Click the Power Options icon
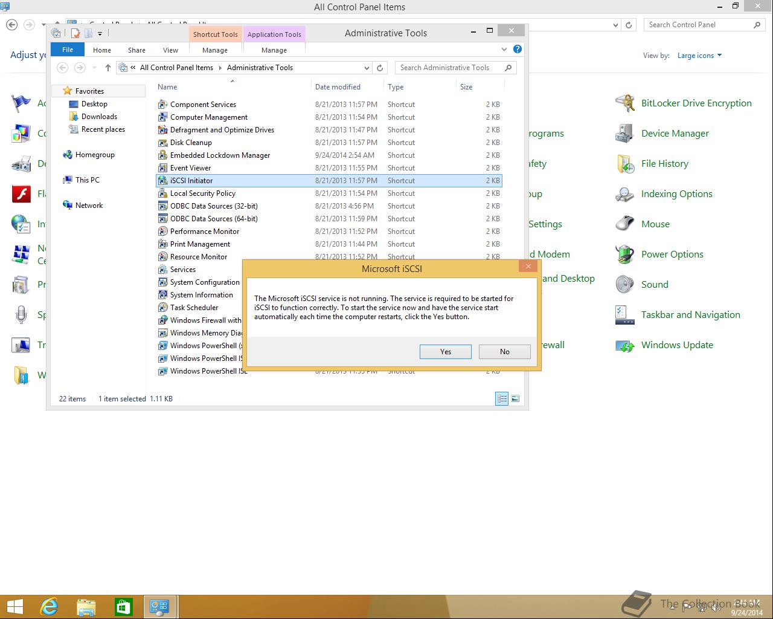 click(x=625, y=254)
